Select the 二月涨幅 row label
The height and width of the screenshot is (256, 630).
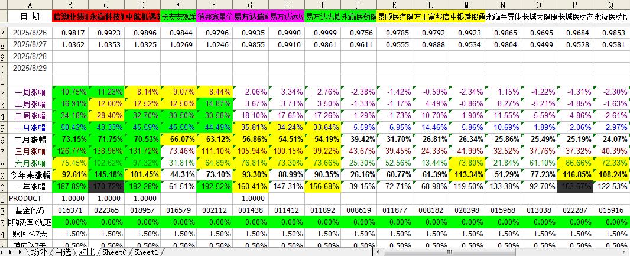point(30,140)
